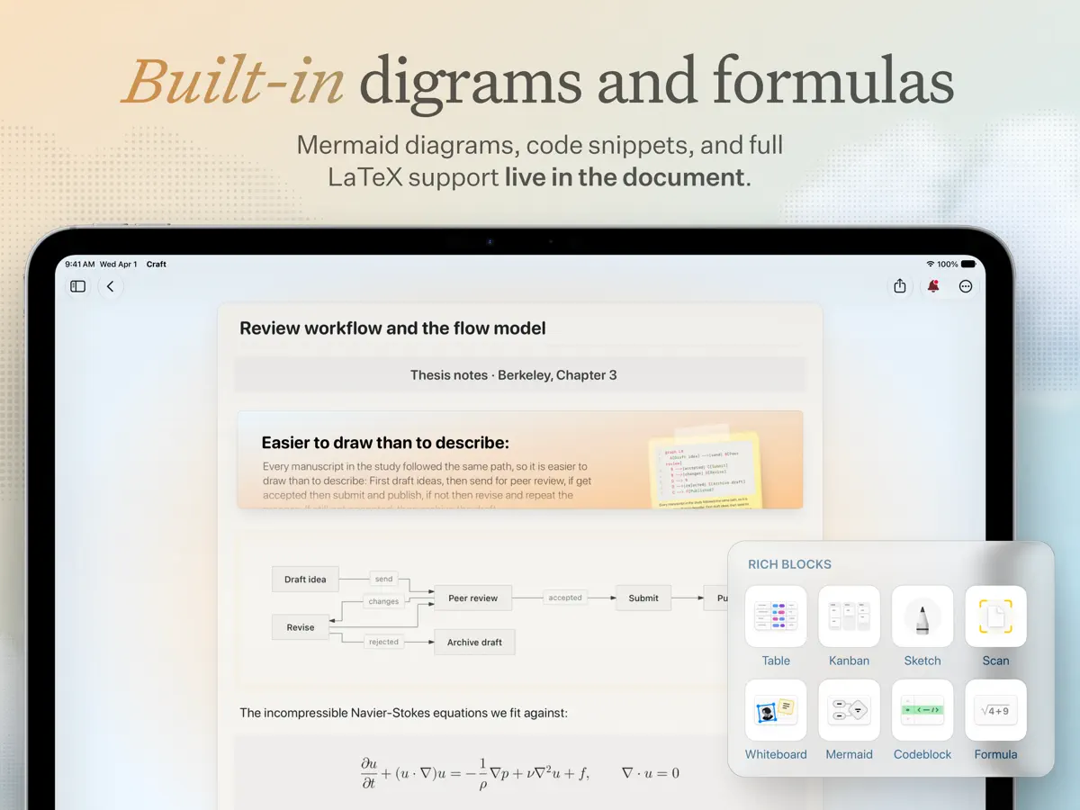Select the 'Draft idea' diagram node
Viewport: 1080px width, 810px height.
tap(306, 580)
